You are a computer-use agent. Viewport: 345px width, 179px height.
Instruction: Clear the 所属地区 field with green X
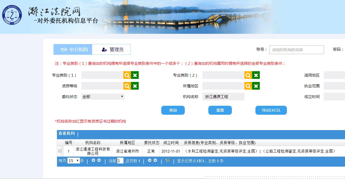(256, 86)
